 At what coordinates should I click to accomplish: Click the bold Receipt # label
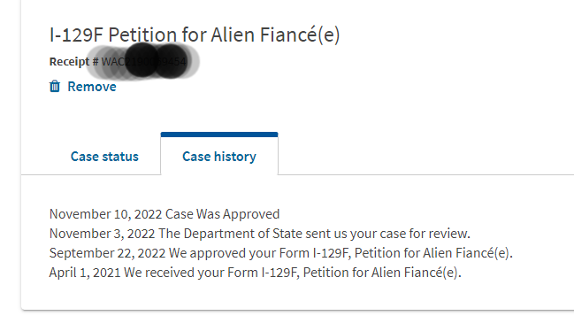click(74, 62)
